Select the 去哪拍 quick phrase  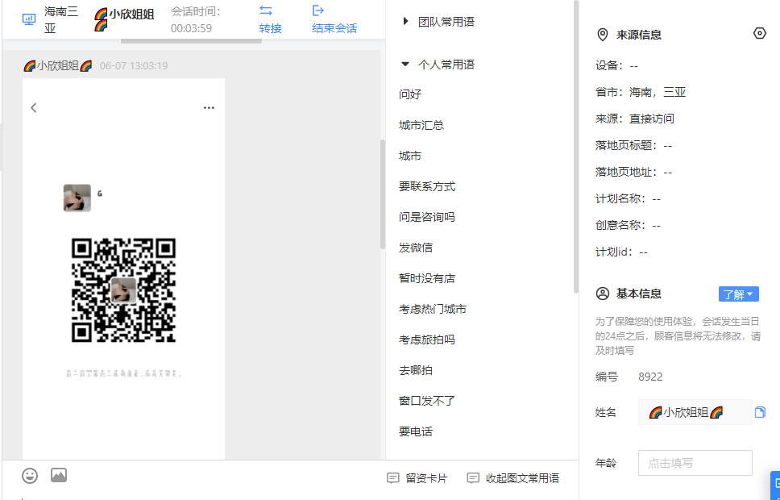point(415,370)
